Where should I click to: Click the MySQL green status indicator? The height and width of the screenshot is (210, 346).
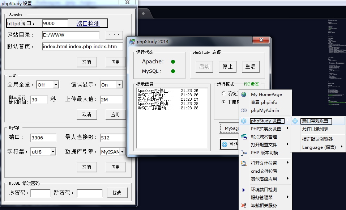173,71
